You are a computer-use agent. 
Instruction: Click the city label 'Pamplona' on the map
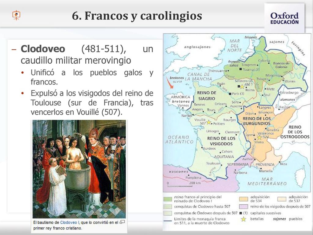point(193,177)
